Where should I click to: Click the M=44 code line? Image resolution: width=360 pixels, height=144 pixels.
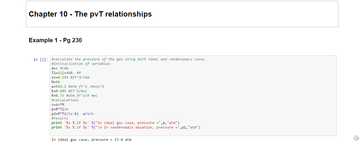click(x=56, y=82)
